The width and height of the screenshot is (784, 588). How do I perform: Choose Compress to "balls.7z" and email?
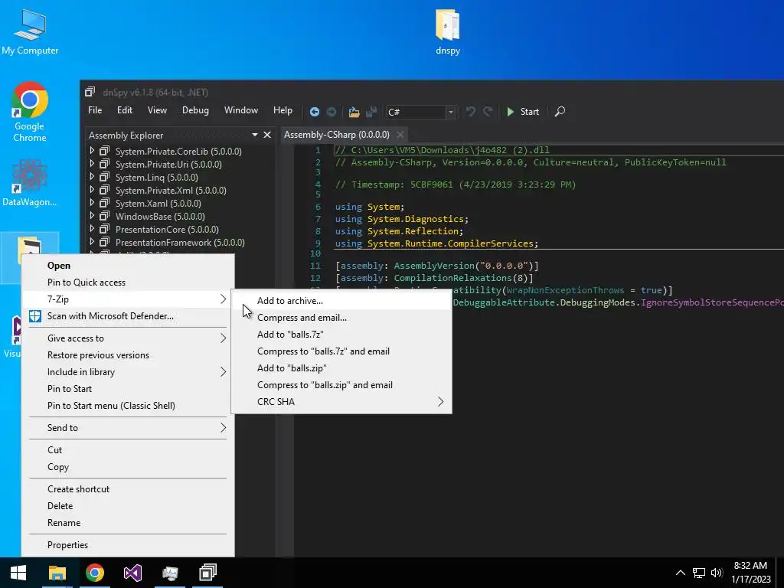tap(341, 351)
